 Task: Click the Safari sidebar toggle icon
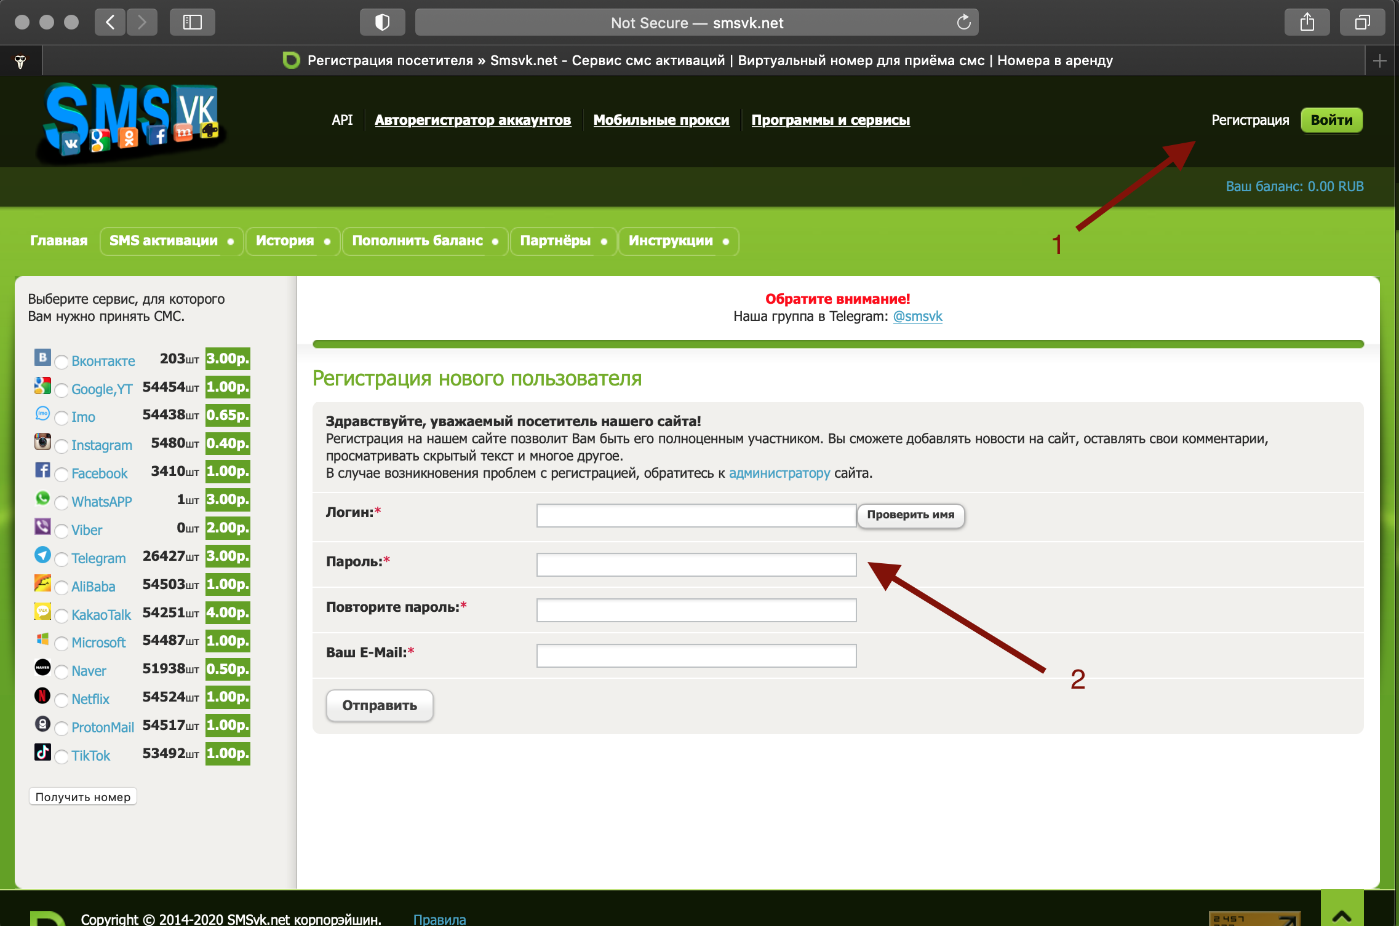tap(192, 23)
